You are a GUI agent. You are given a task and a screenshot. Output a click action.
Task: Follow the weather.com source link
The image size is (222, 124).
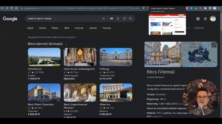click(157, 117)
